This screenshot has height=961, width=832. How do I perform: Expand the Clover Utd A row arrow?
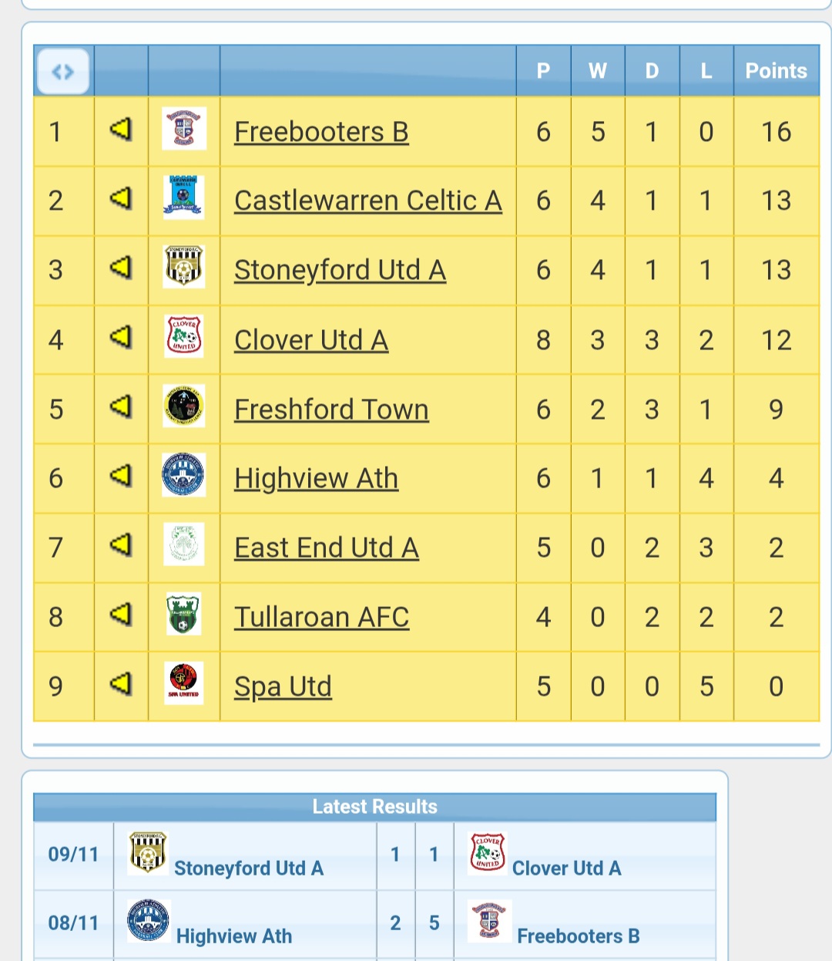pyautogui.click(x=121, y=337)
